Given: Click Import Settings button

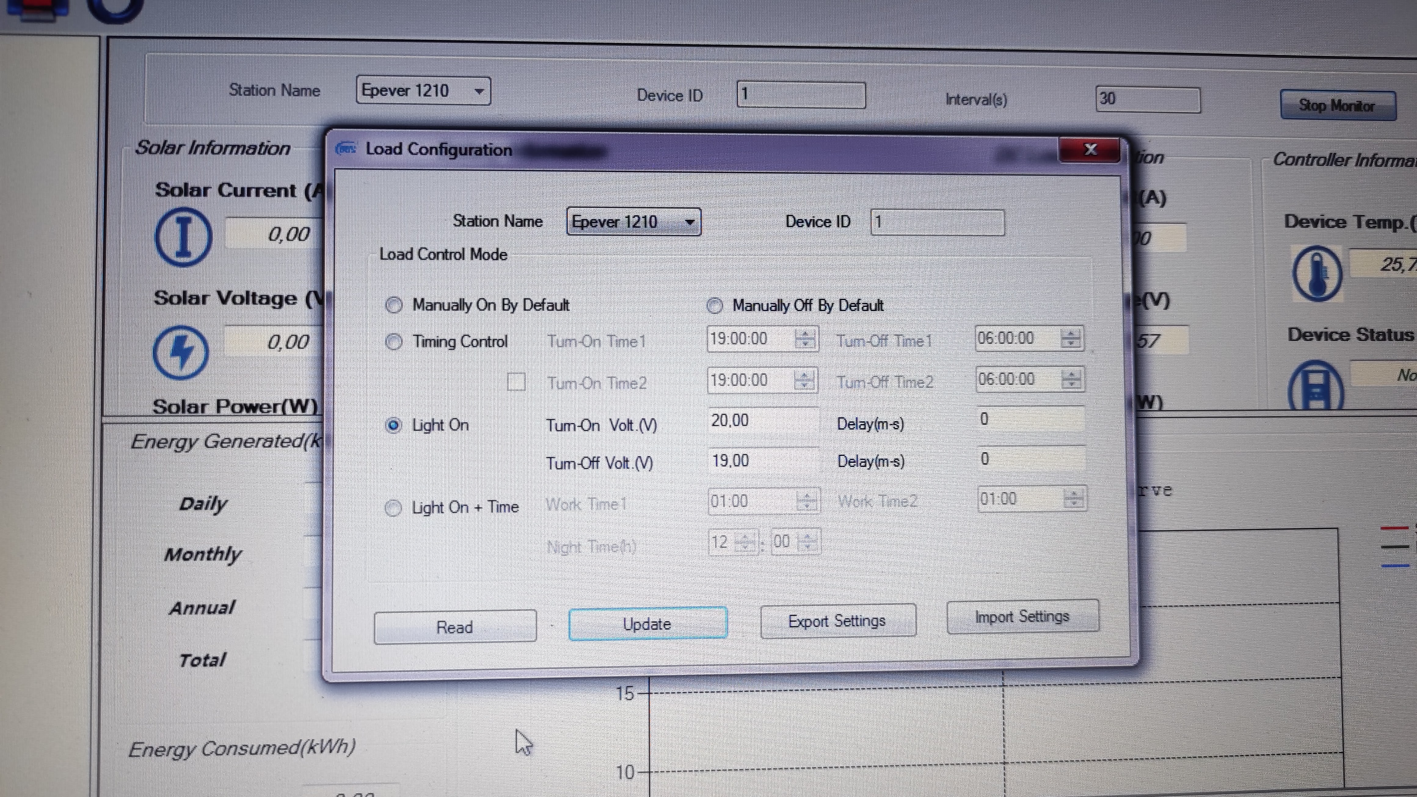Looking at the screenshot, I should coord(1022,617).
